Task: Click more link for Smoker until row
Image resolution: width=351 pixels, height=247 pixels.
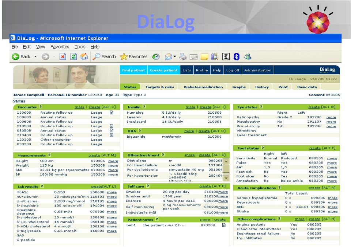Action: [223, 197]
